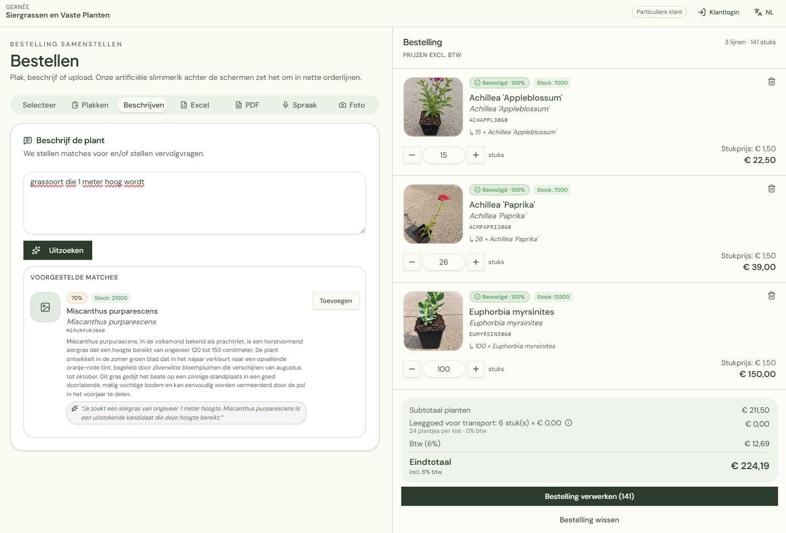Decrease Achillea 'Paprika' quantity with minus
786x533 pixels.
[412, 262]
